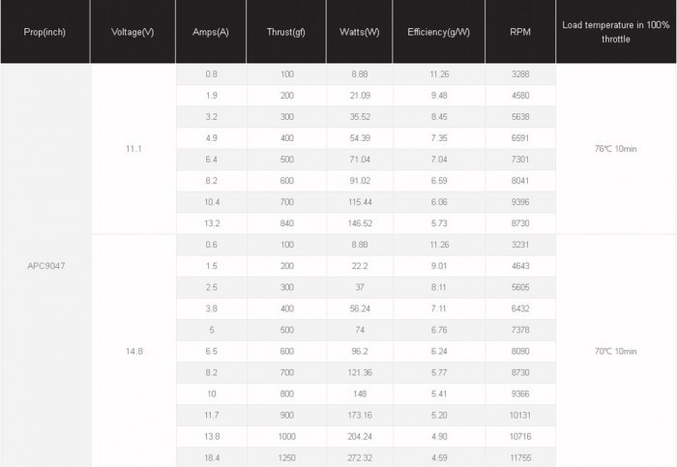Click the 146.52 watts cell
Viewport: 677px width, 467px height.
(360, 223)
